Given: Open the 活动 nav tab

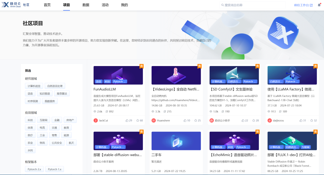Looking at the screenshot, I should tap(105, 5).
